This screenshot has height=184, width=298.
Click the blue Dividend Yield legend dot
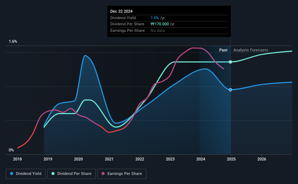(12, 173)
